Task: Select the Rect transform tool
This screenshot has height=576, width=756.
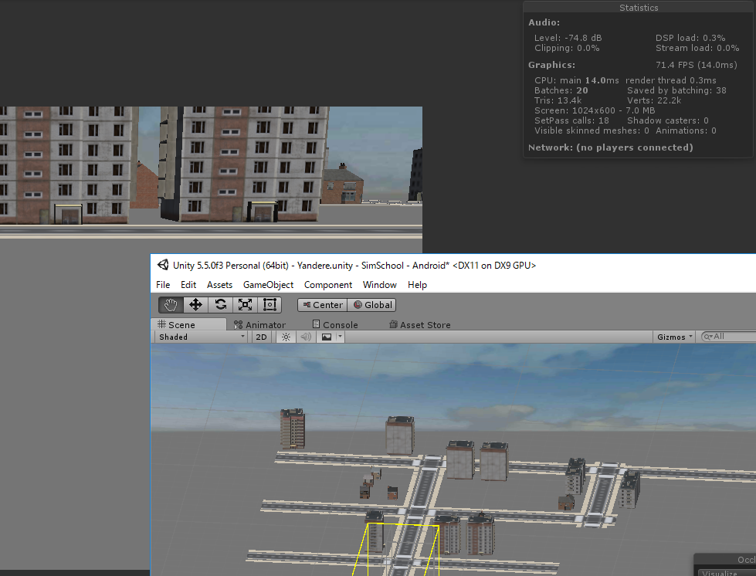Action: coord(270,305)
